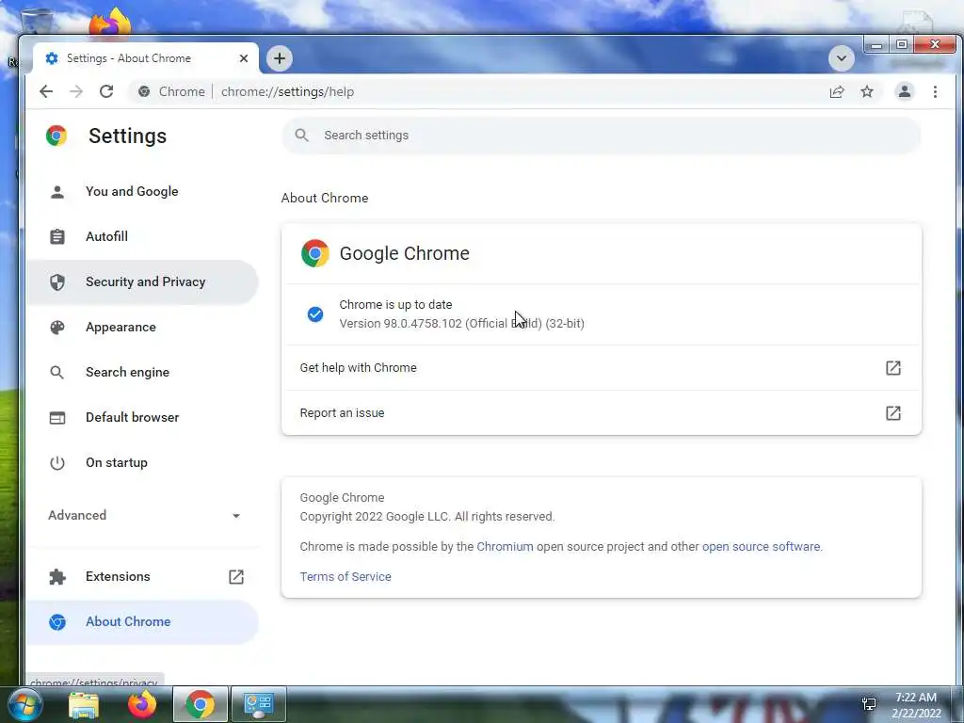Screen dimensions: 964x723
Task: Expand the Advanced settings section
Action: 142,515
